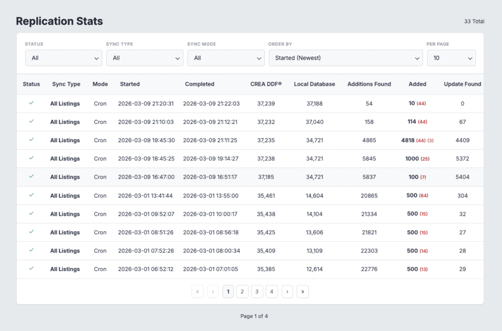Switch to page 3 of results
Screen dimensions: 502x331
(x=257, y=291)
